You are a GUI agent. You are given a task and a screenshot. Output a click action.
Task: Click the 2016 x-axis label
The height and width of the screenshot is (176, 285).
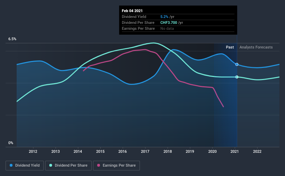click(123, 151)
